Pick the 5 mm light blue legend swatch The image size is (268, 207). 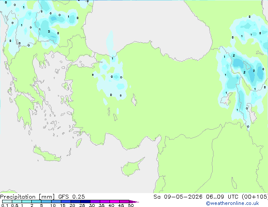[46, 202]
